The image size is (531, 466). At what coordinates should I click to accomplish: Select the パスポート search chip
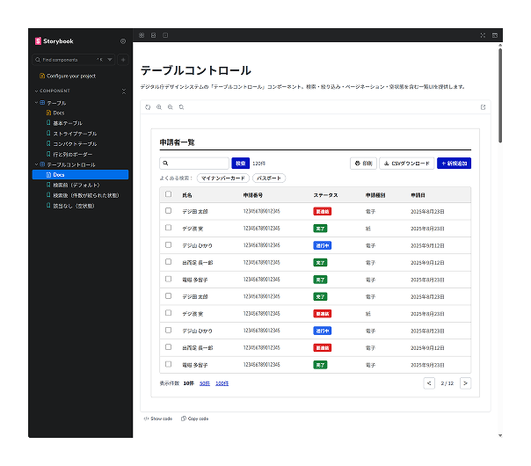point(269,178)
